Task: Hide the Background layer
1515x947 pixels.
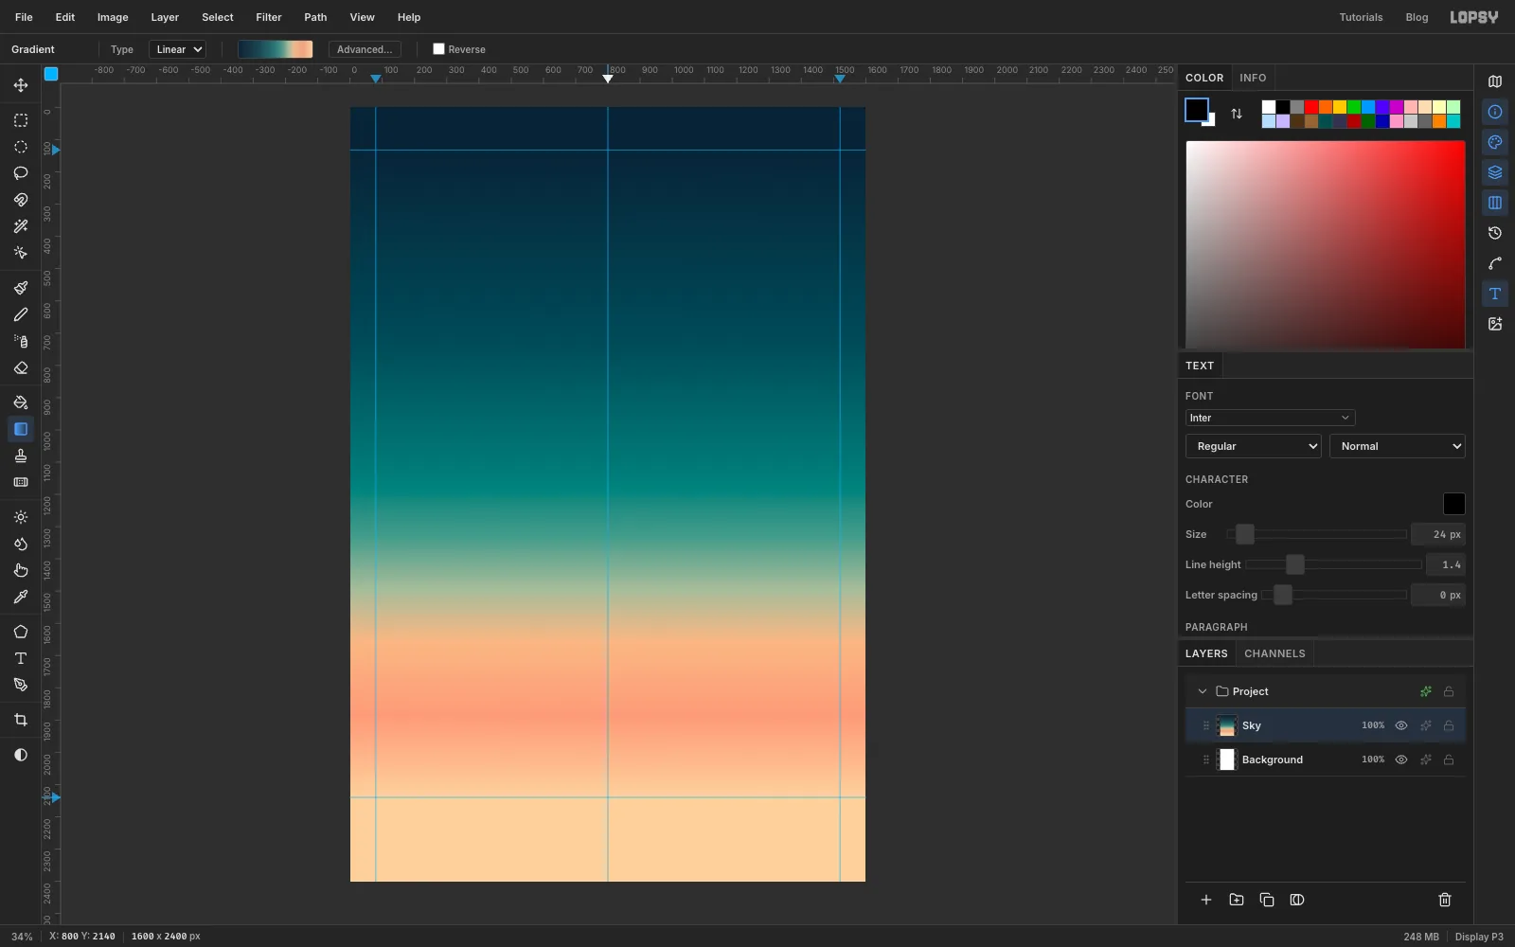Action: 1401,759
